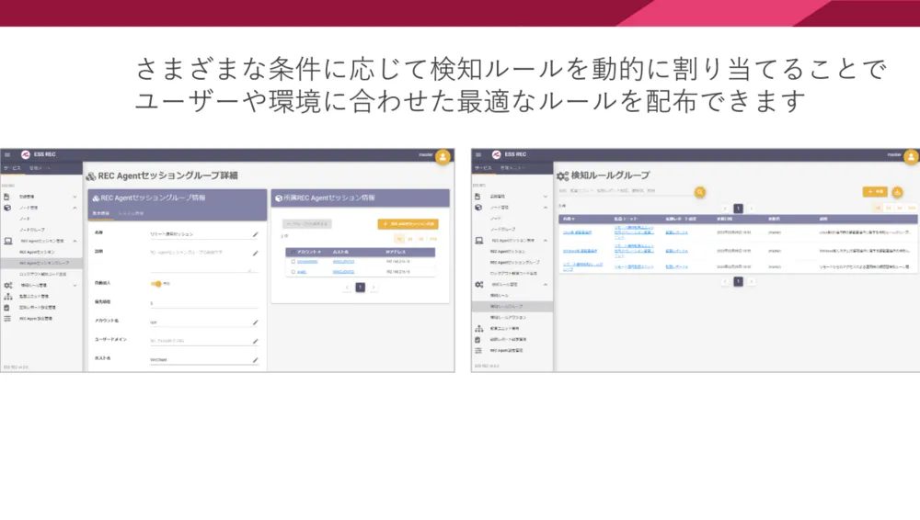Edit ホスト名 field via its pencil icon
Viewport: 920px width, 520px height.
255,360
